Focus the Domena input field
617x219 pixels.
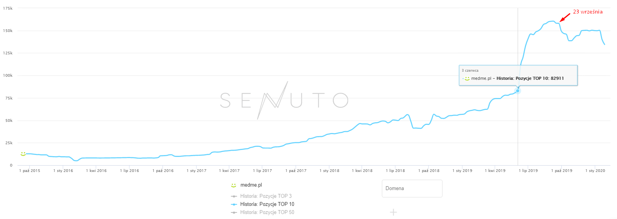pyautogui.click(x=412, y=189)
